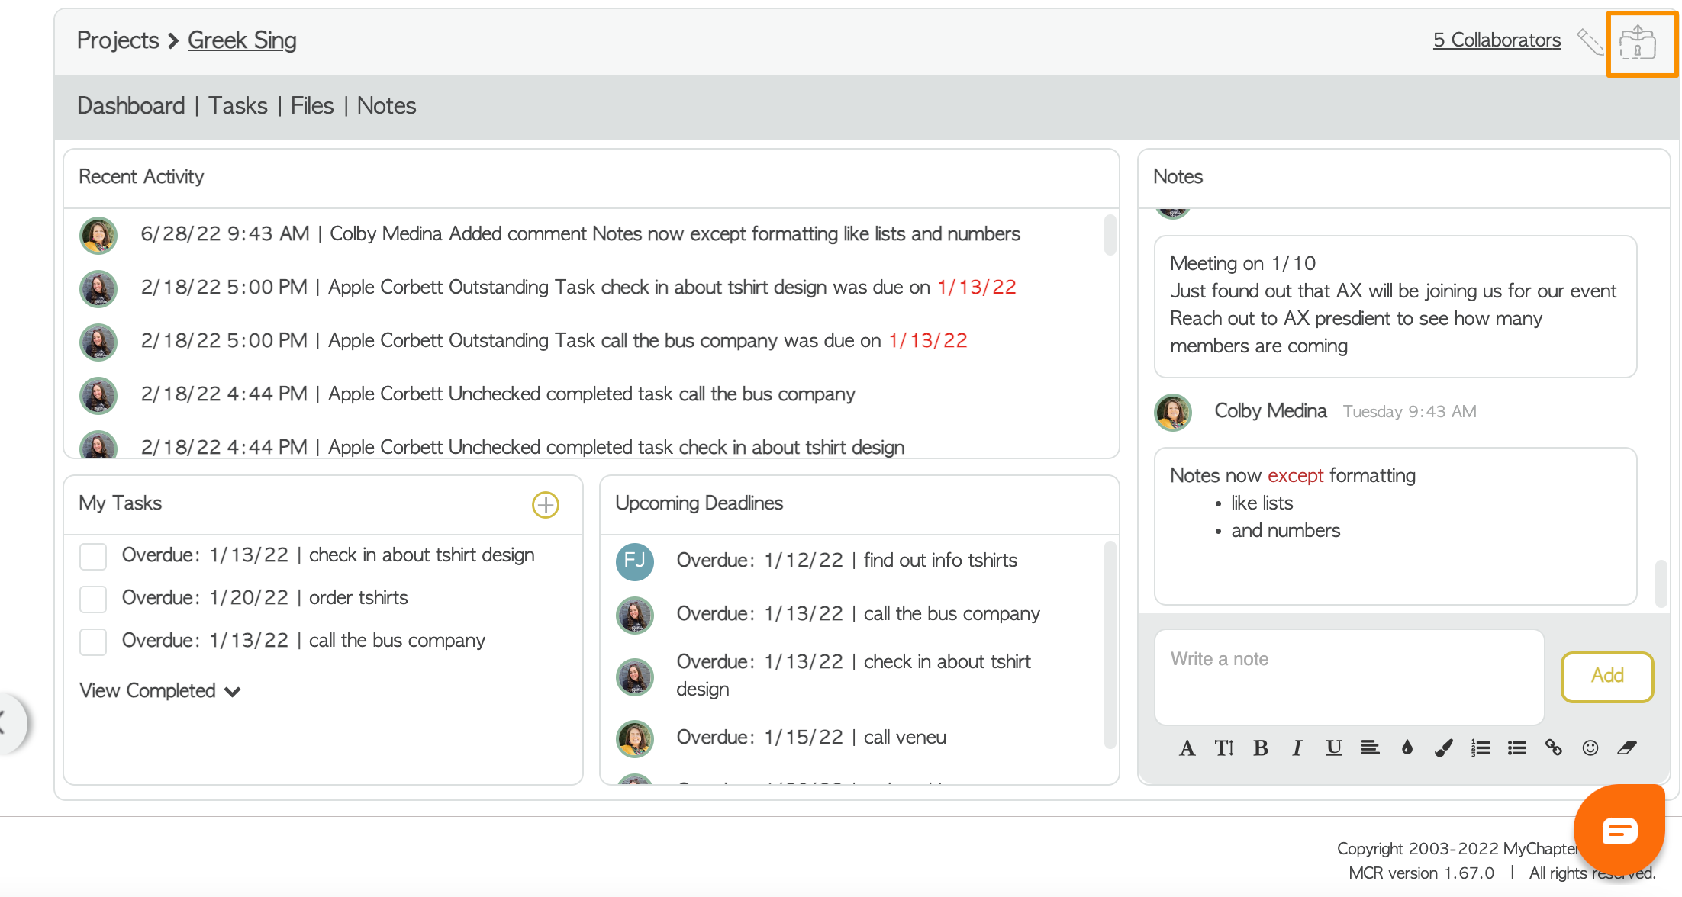
Task: Mark 'order tshirts' task as complete
Action: 93,599
